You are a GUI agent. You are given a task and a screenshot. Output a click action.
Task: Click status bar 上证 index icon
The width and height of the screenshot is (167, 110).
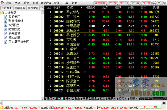pos(2,108)
